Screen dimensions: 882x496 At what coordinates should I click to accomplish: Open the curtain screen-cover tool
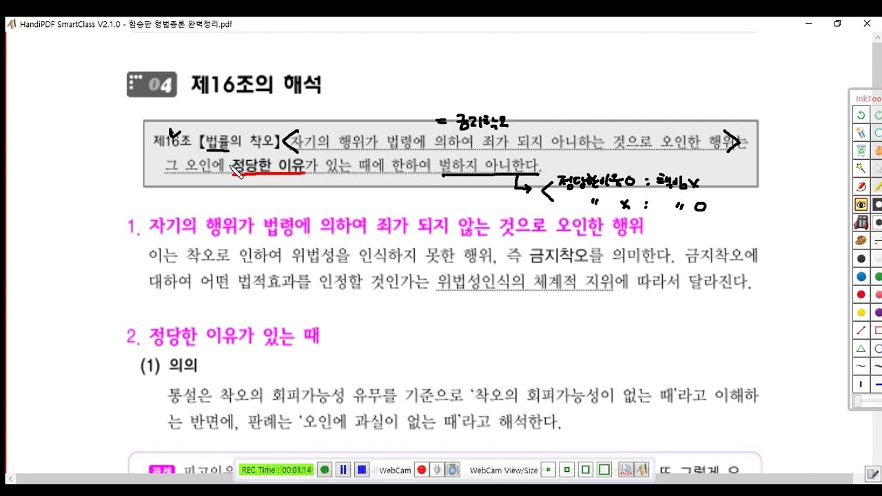861,223
